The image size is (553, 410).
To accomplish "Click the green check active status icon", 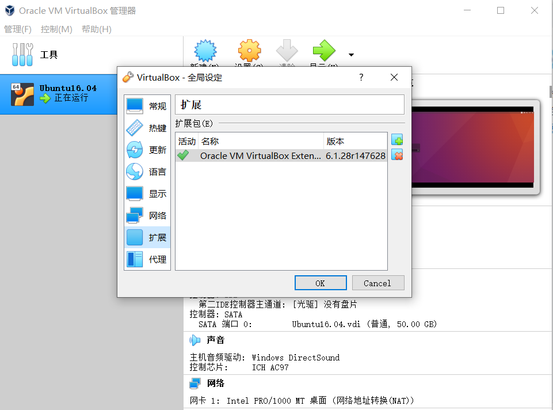I will (183, 155).
